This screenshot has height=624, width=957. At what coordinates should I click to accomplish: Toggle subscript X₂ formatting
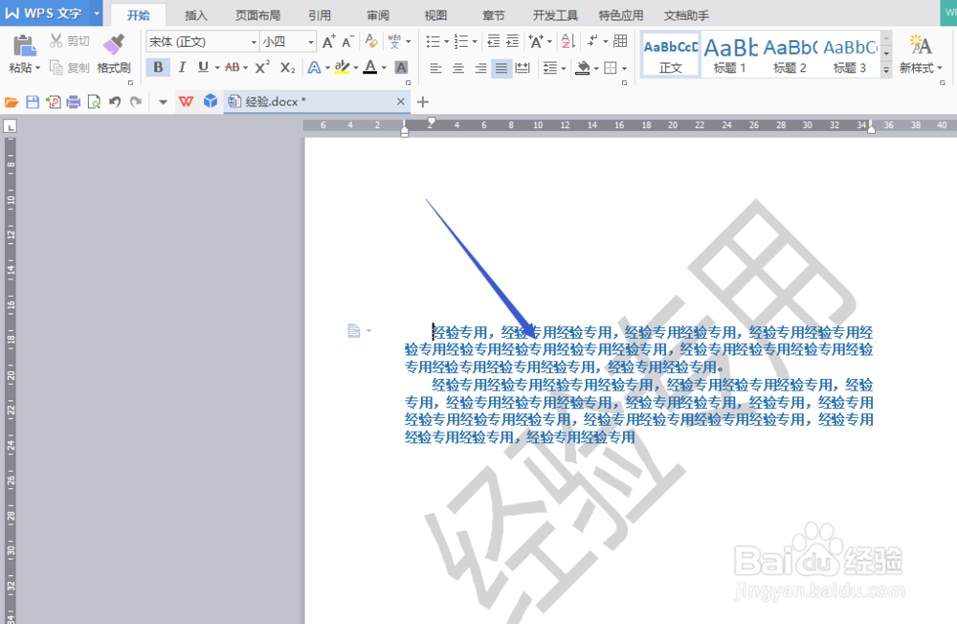(287, 67)
